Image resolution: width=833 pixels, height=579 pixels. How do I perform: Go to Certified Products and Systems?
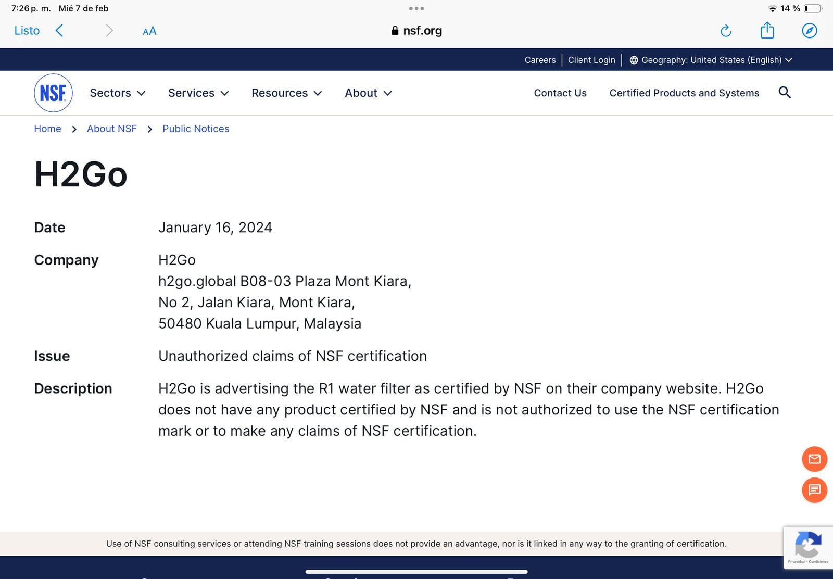point(684,93)
